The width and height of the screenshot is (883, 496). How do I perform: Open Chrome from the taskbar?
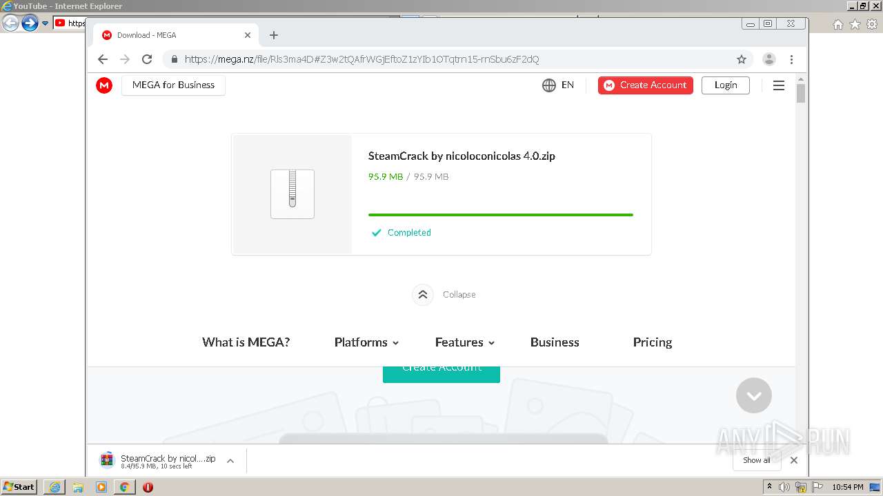pyautogui.click(x=124, y=487)
